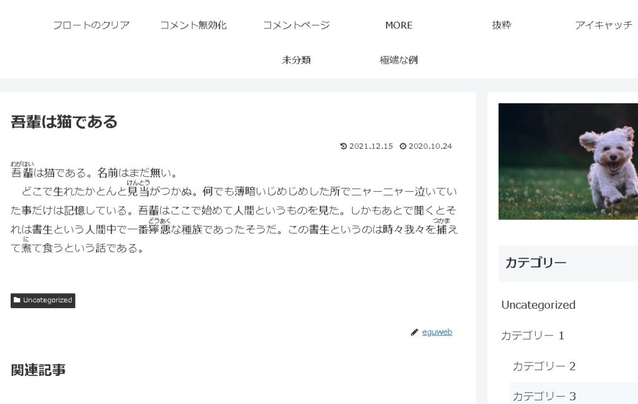Screen dimensions: 638x404
Task: Select the アイキャッチ menu item
Action: 603,26
